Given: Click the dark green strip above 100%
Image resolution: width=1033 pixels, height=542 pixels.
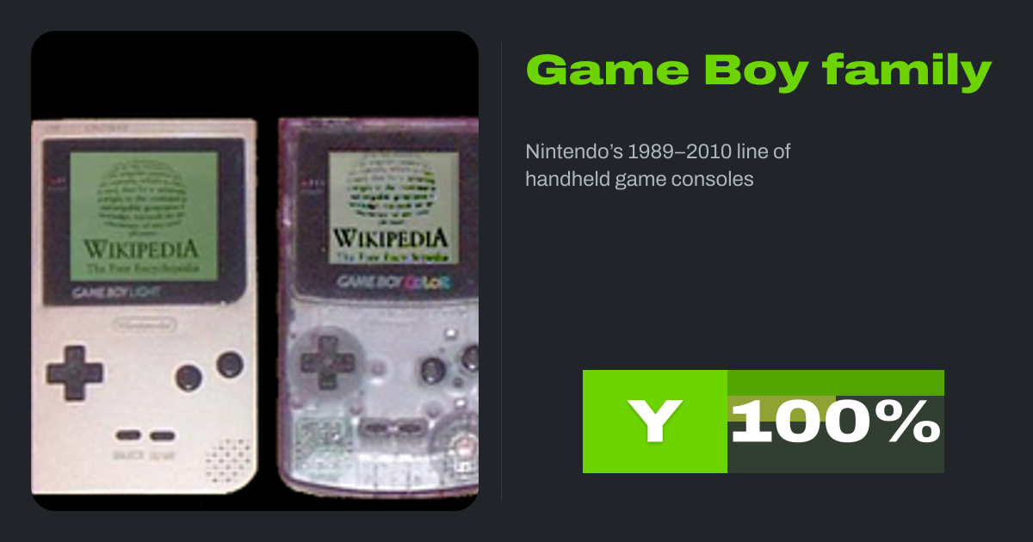Looking at the screenshot, I should (836, 383).
